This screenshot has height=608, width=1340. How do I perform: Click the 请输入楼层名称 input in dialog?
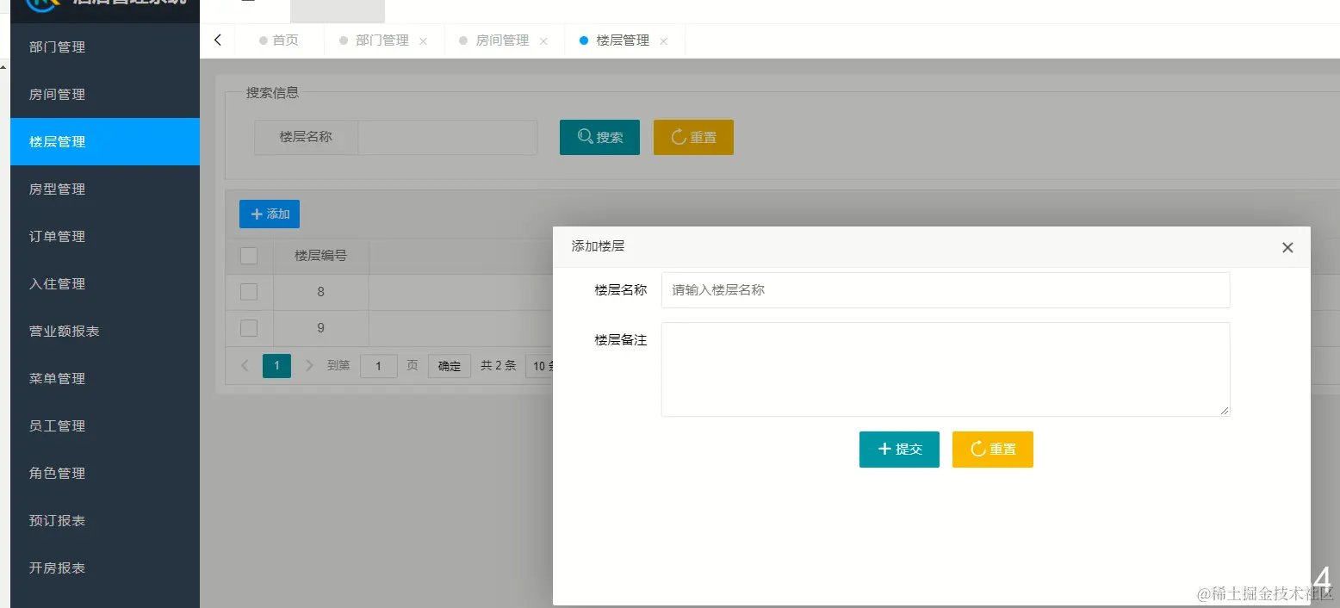[946, 290]
